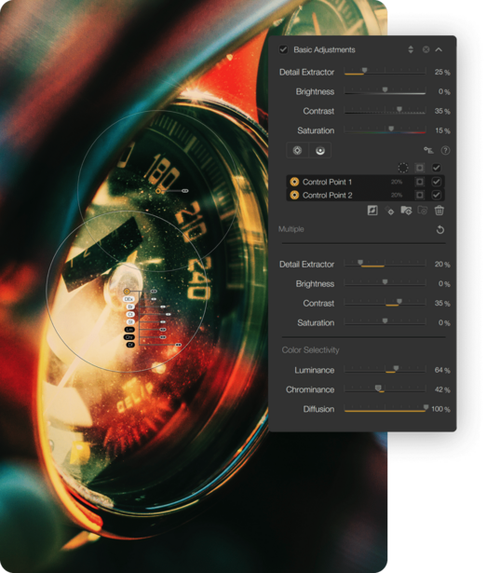Disable the Control Point 2 checkbox
This screenshot has width=487, height=573.
coord(436,195)
